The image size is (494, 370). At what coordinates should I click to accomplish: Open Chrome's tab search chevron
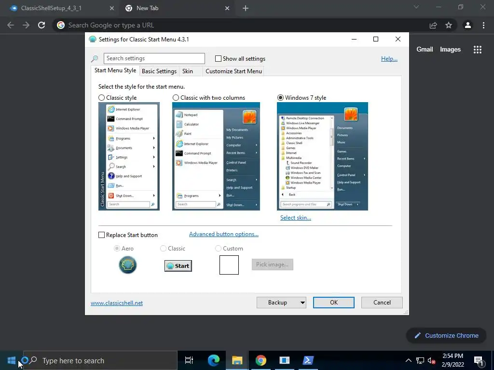click(416, 7)
